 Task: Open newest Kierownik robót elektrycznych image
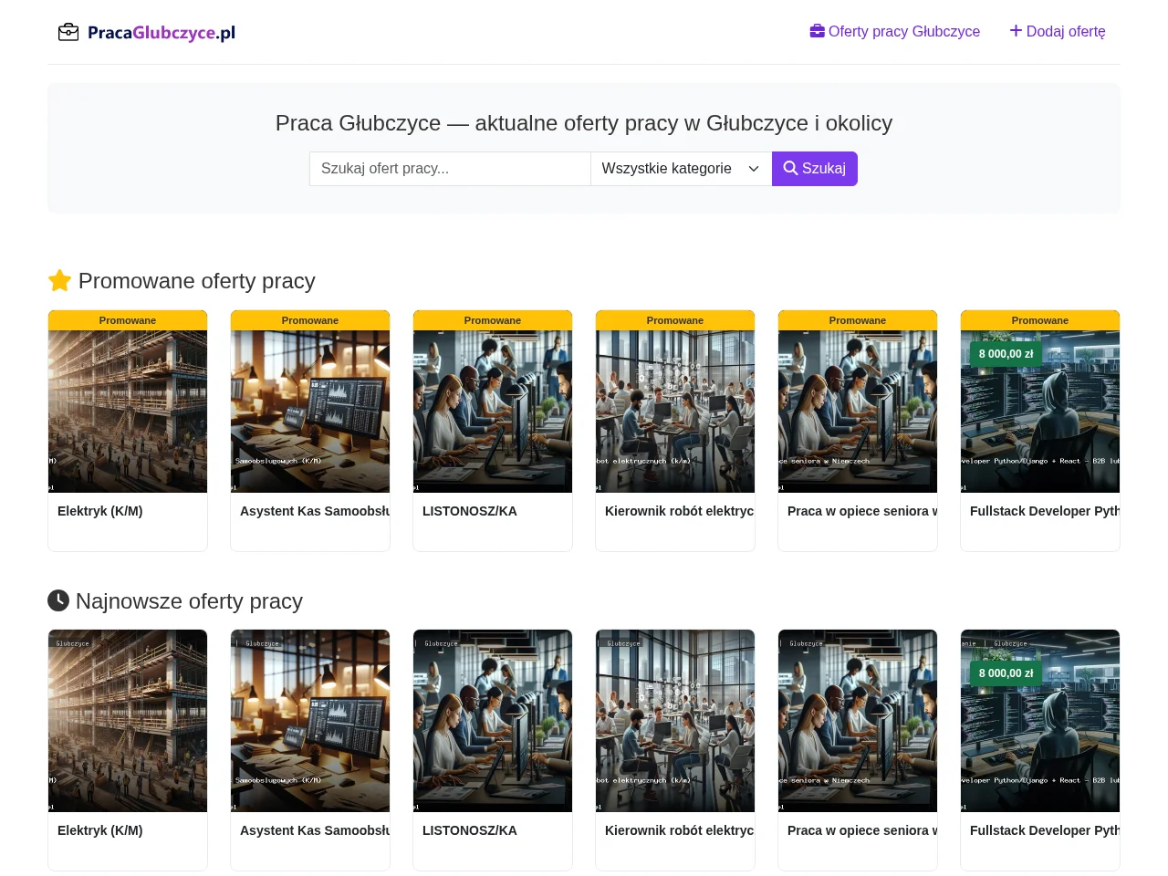tap(675, 721)
